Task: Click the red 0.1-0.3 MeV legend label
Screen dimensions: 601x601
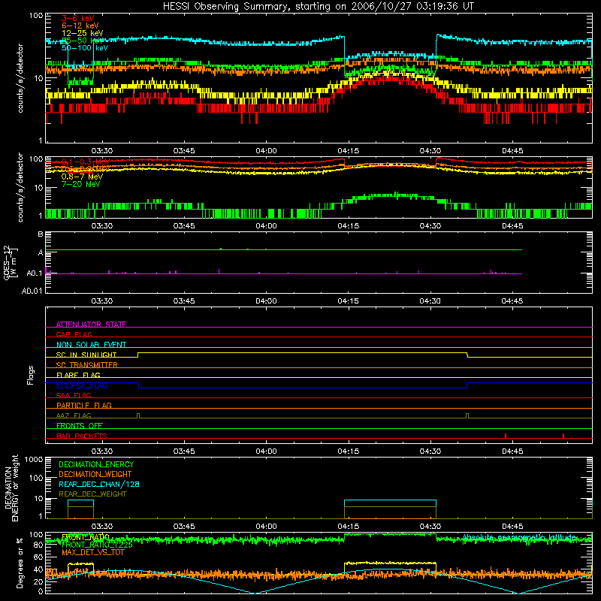Action: 85,162
